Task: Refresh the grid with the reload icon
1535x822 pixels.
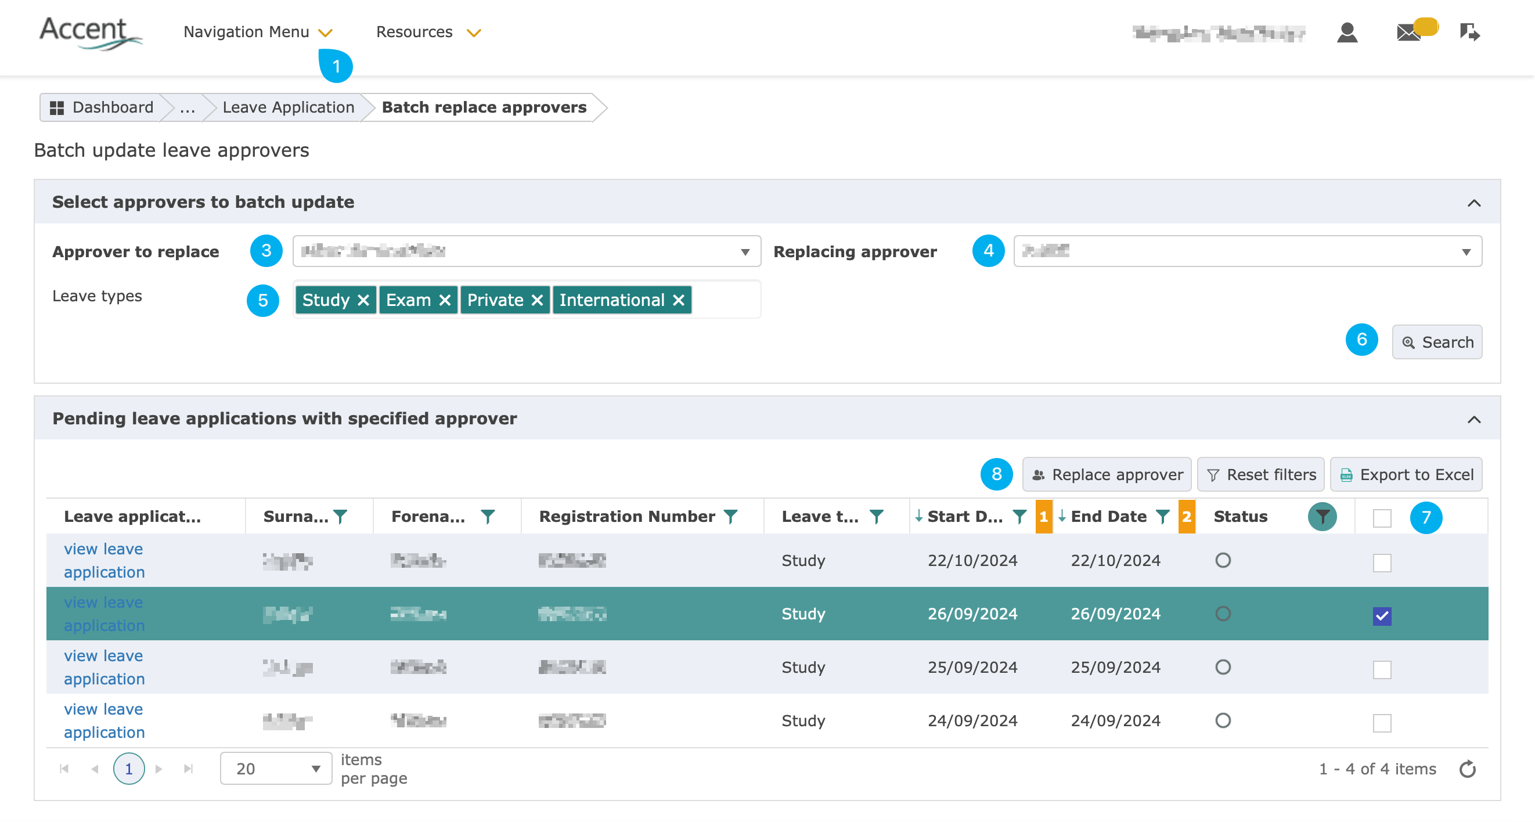Action: tap(1467, 769)
